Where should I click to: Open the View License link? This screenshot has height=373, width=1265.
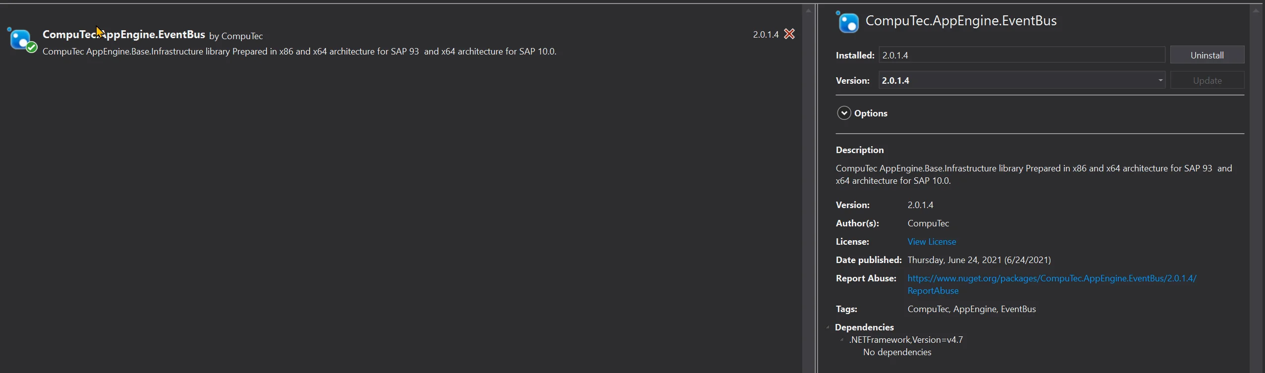(931, 242)
